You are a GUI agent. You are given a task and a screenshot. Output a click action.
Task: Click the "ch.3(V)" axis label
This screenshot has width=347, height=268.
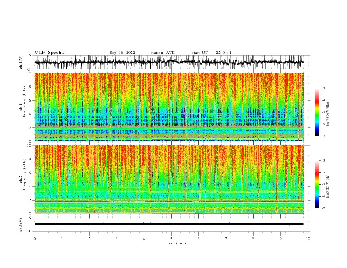tap(21, 225)
